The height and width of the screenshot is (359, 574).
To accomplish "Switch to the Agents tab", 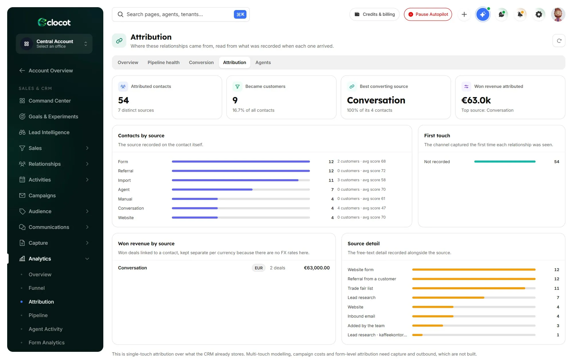I will coord(263,62).
